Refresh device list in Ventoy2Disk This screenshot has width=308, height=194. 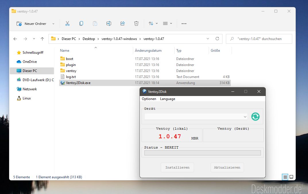255,117
